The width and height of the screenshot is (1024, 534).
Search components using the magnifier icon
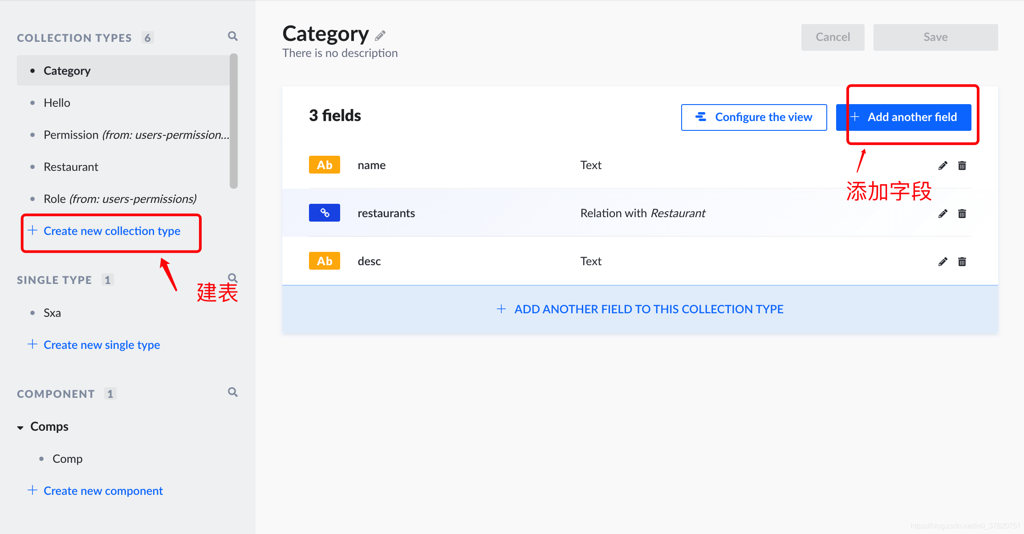[232, 392]
